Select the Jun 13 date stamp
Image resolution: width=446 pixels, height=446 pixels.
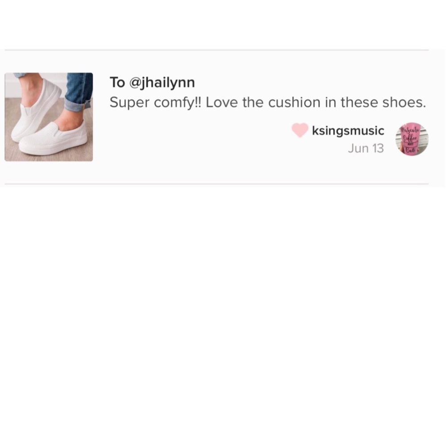(x=366, y=148)
